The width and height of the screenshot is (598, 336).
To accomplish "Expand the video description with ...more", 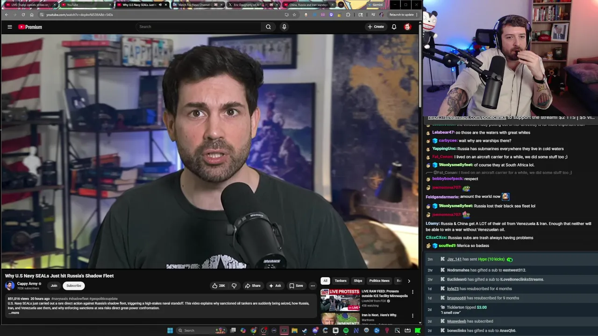I will (x=14, y=313).
